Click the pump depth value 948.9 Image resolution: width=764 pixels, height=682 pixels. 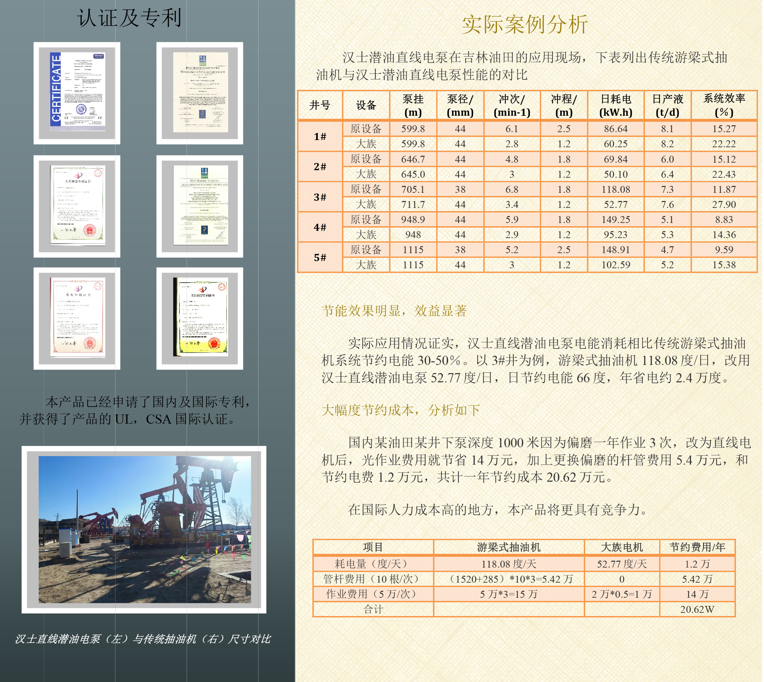click(413, 220)
